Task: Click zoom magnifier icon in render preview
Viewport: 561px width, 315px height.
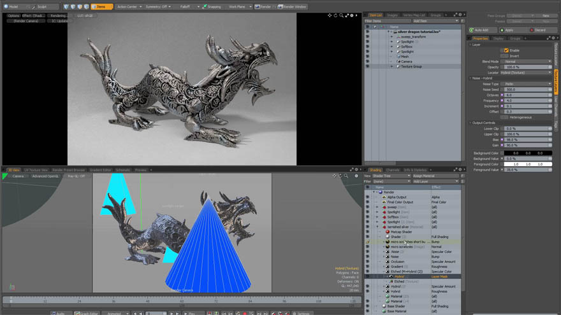Action: coord(341,15)
